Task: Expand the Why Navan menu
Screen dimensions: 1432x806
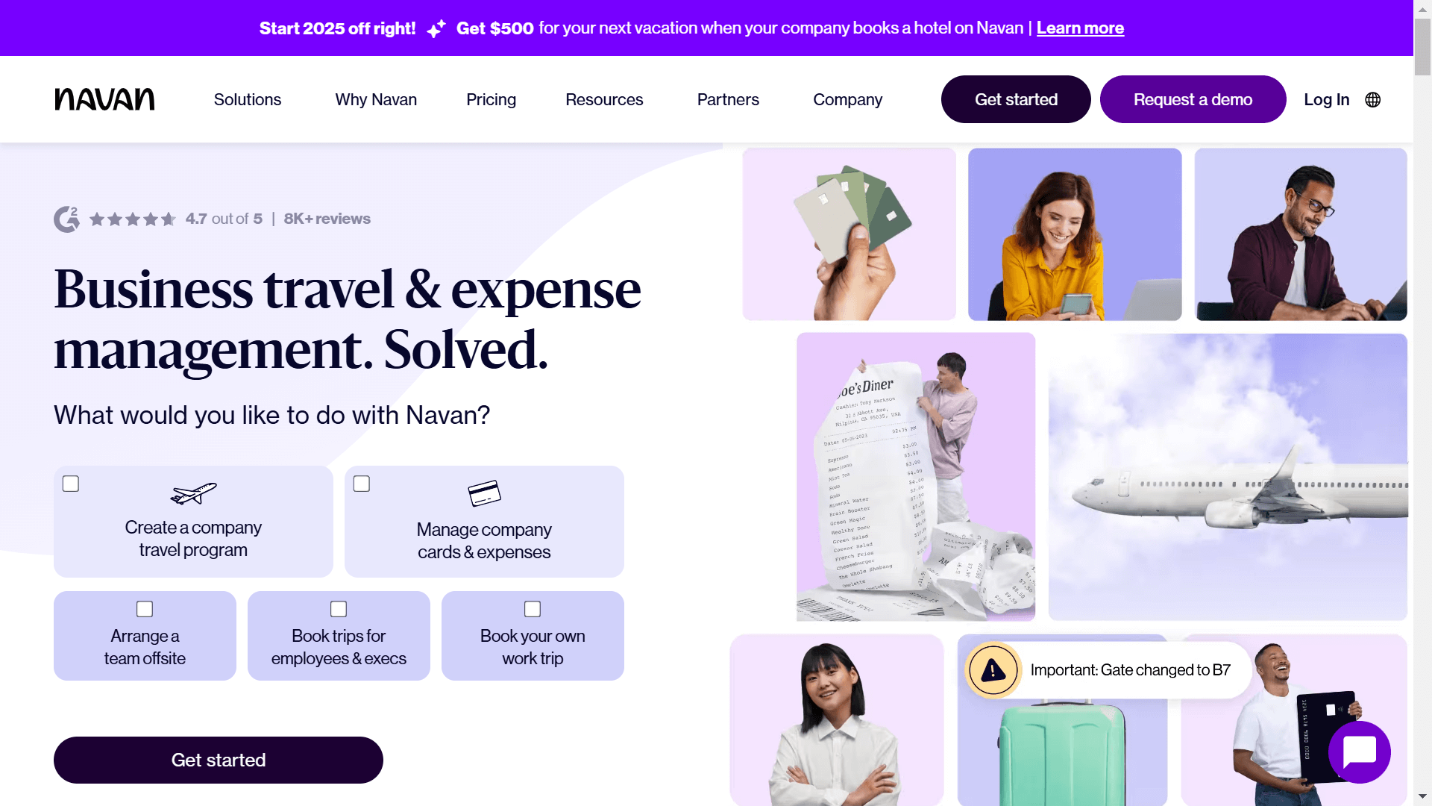Action: pyautogui.click(x=376, y=99)
